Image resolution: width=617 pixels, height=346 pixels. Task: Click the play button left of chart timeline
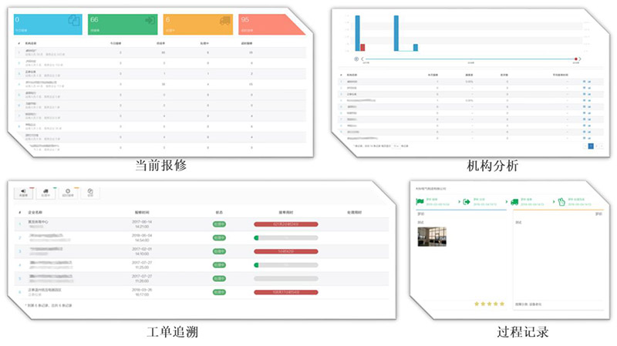click(356, 59)
